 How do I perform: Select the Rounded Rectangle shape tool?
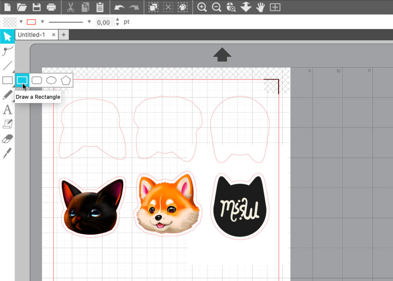36,80
